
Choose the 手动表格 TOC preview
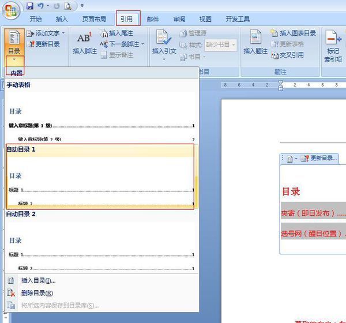[101, 110]
